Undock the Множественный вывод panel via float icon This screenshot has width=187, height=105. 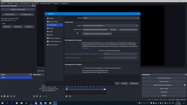tap(33, 6)
